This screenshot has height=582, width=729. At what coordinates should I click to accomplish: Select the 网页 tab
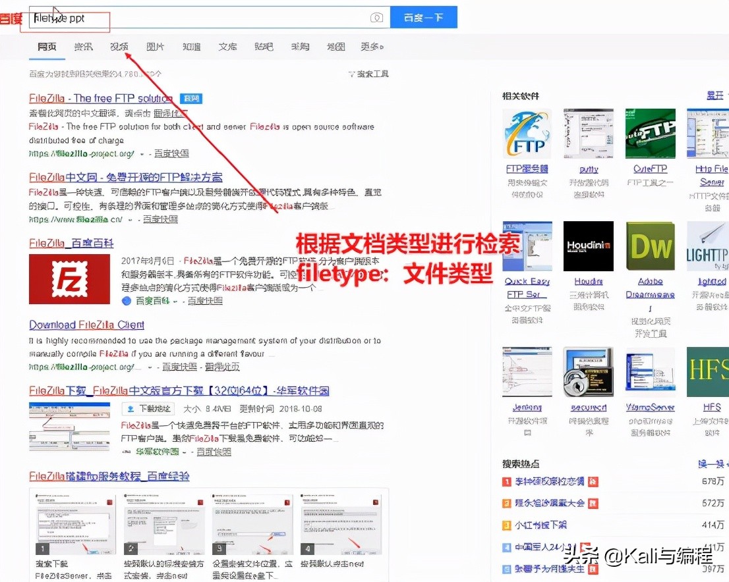[x=47, y=47]
